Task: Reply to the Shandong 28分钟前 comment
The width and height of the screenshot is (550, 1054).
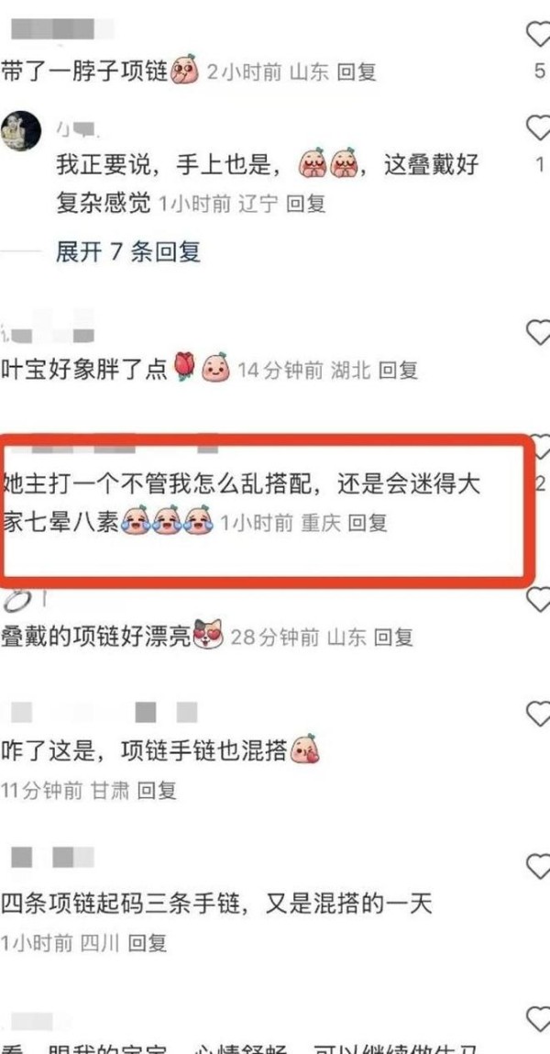Action: coord(393,638)
